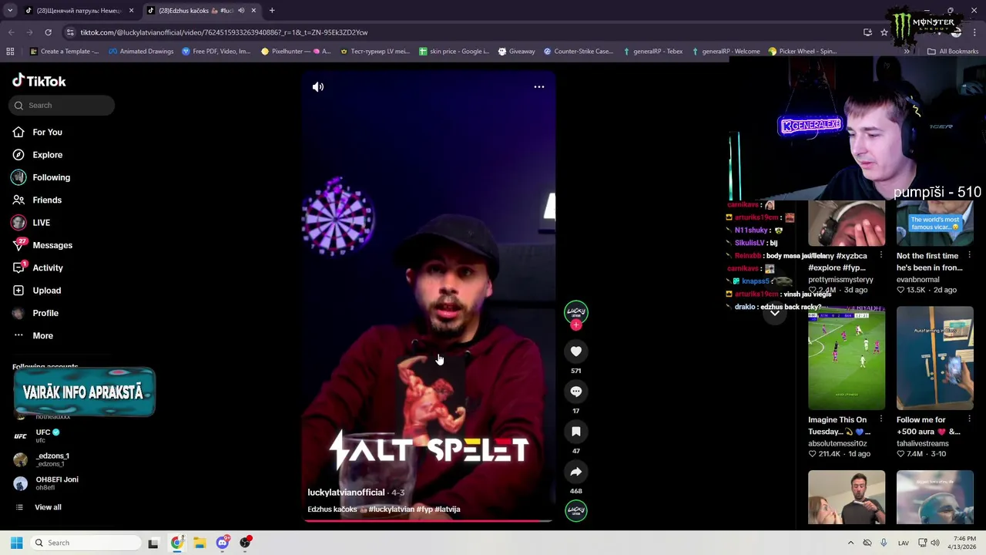
Task: Open the soccer match video thumbnail
Action: click(x=847, y=358)
